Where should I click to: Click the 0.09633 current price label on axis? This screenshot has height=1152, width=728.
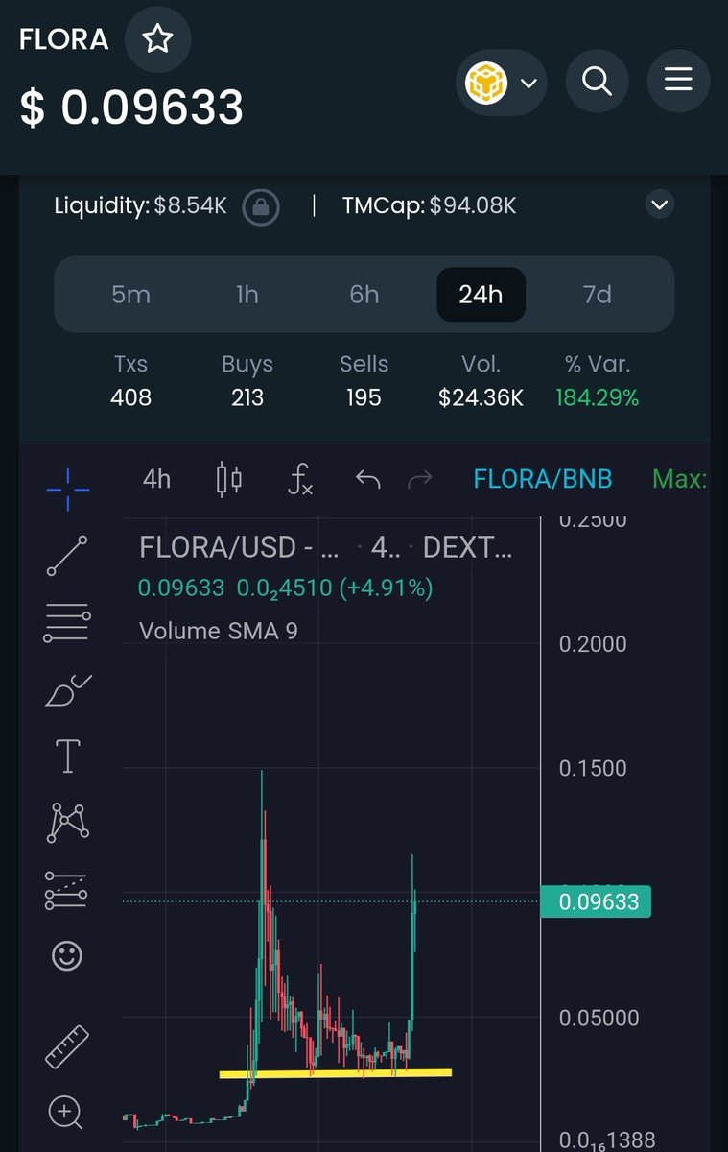coord(596,902)
